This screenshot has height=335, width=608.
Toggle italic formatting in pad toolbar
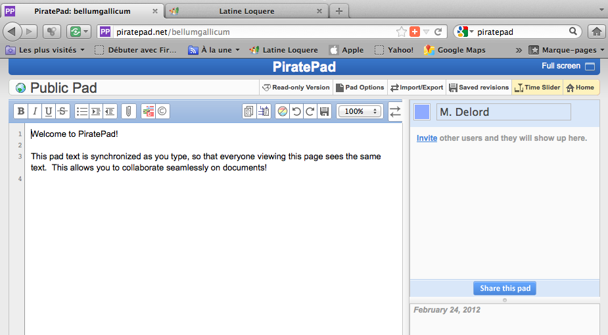(35, 111)
